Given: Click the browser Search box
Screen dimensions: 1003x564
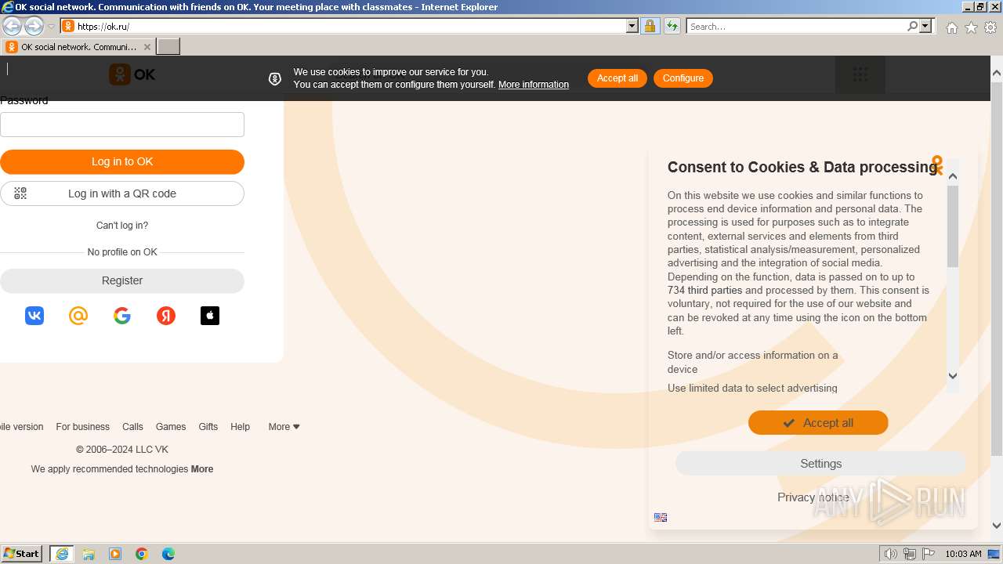Looking at the screenshot, I should coord(796,26).
